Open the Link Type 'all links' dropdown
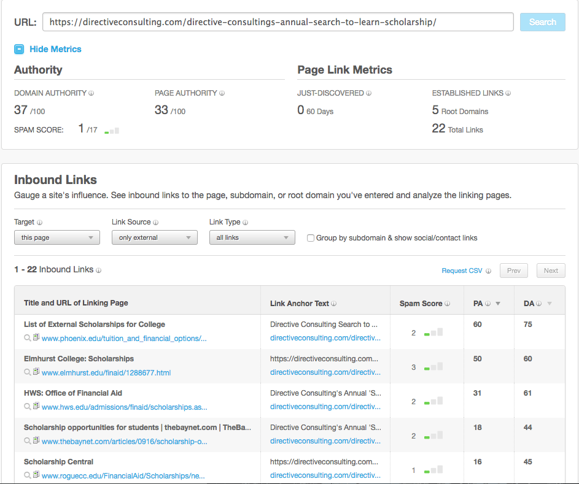This screenshot has width=579, height=484. pos(252,237)
